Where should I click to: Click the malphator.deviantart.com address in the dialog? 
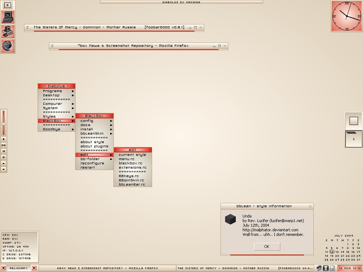coord(270,230)
